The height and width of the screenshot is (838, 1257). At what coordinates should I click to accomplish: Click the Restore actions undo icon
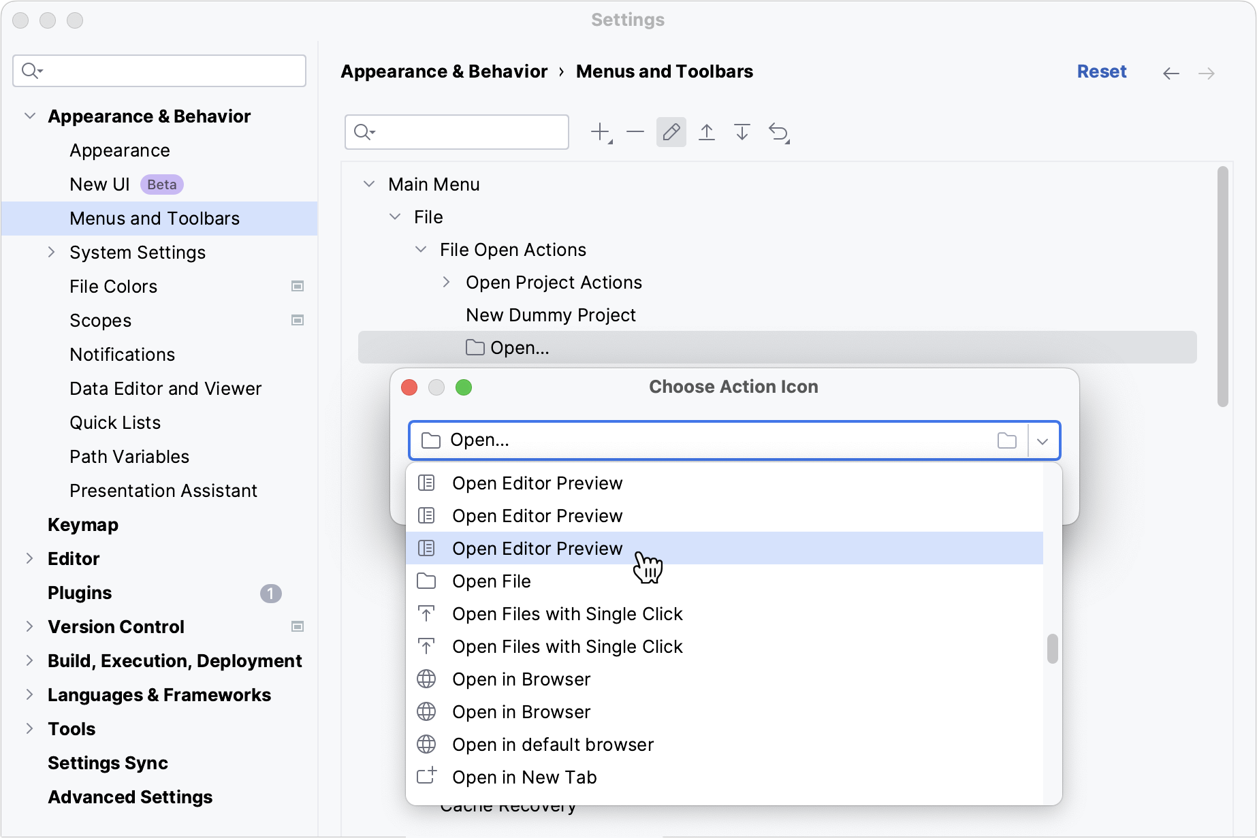779,132
